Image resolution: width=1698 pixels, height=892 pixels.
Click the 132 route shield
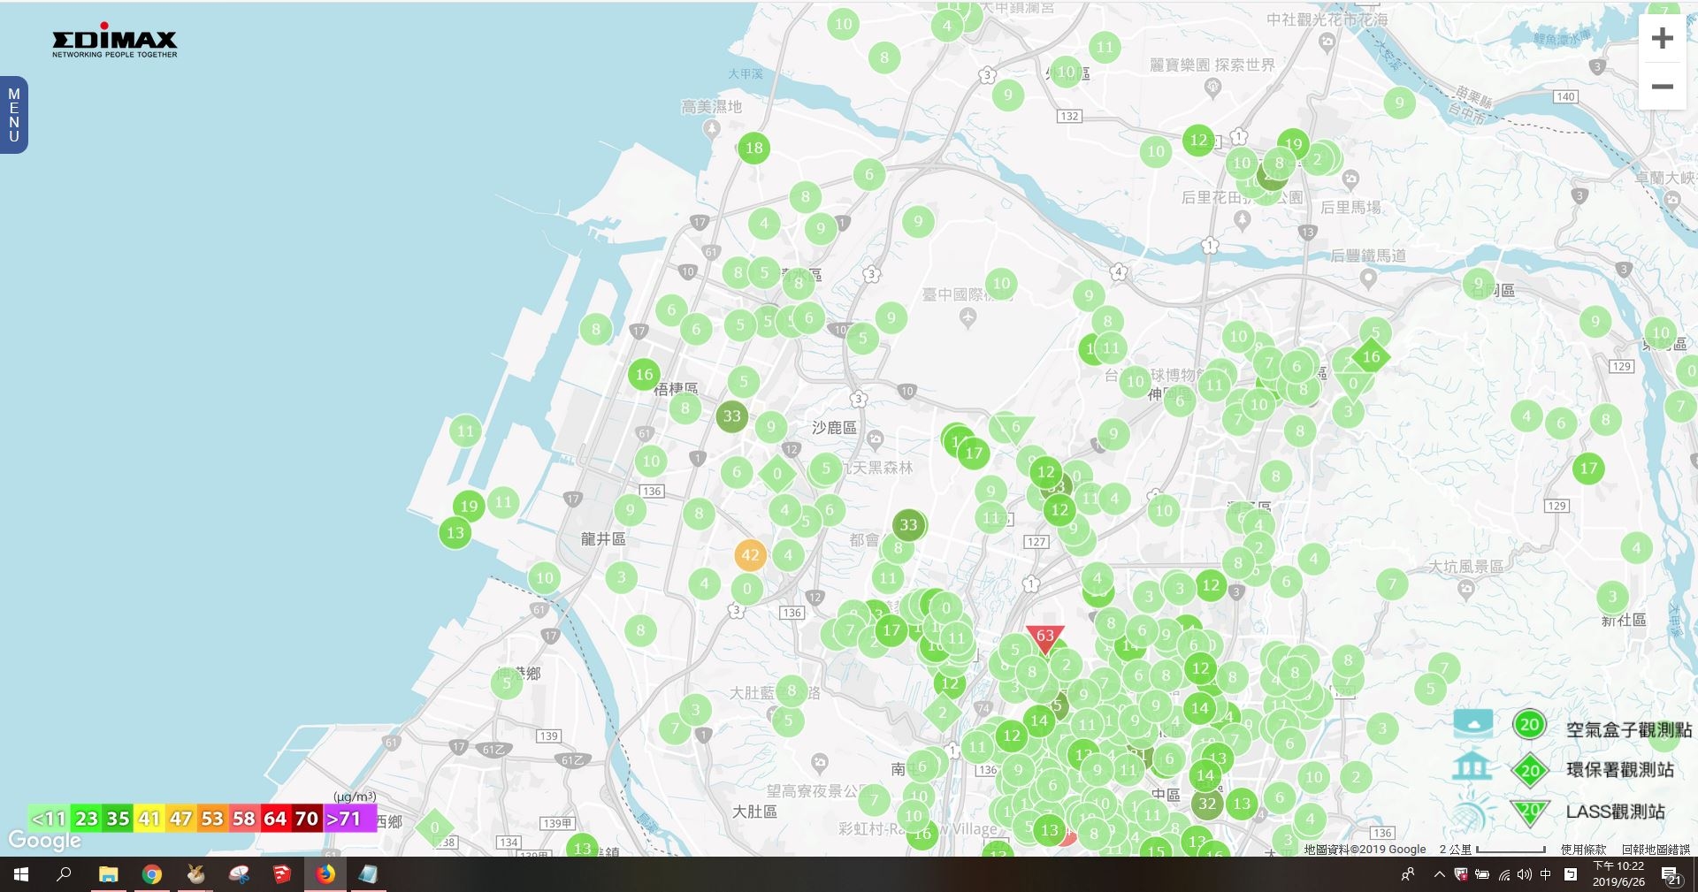1069,116
